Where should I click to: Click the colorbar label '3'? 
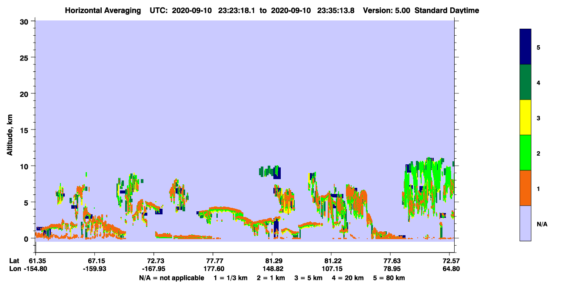(538, 118)
